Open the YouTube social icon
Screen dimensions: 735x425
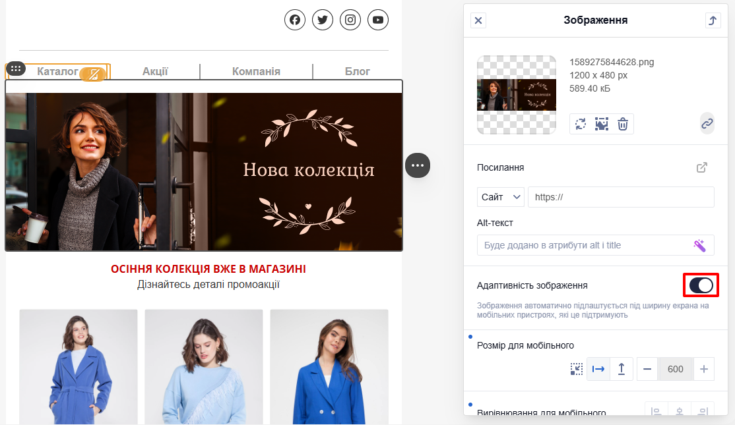tap(378, 20)
